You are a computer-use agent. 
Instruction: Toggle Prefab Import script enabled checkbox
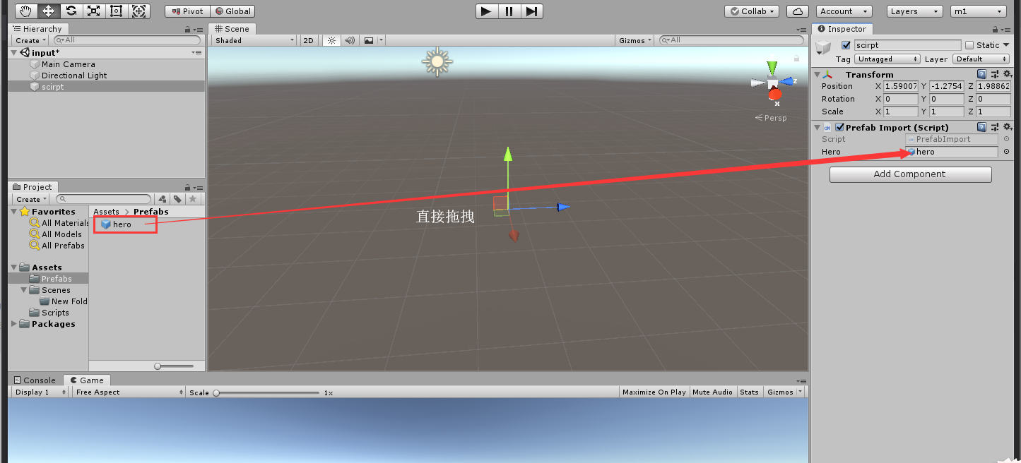point(840,128)
